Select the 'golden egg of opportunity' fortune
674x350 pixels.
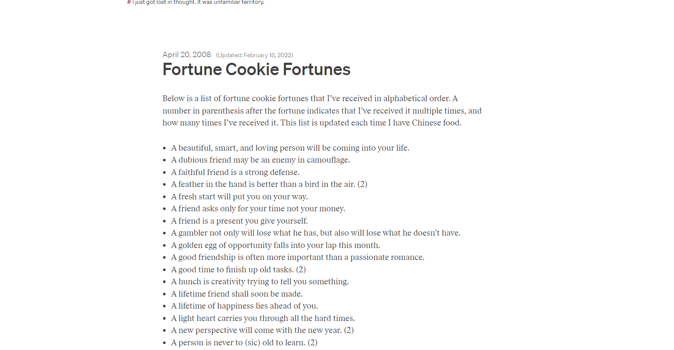275,245
